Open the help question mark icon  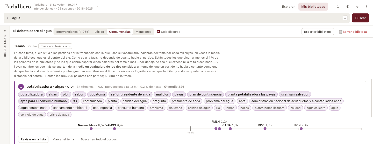point(366,7)
